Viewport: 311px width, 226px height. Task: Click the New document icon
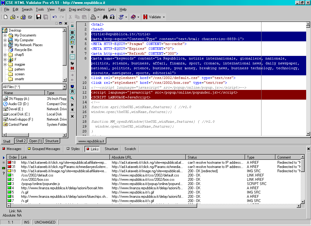pos(5,17)
